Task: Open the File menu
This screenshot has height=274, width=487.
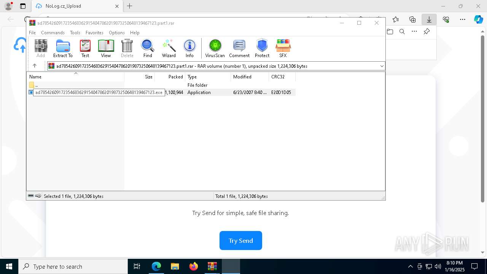Action: point(32,33)
